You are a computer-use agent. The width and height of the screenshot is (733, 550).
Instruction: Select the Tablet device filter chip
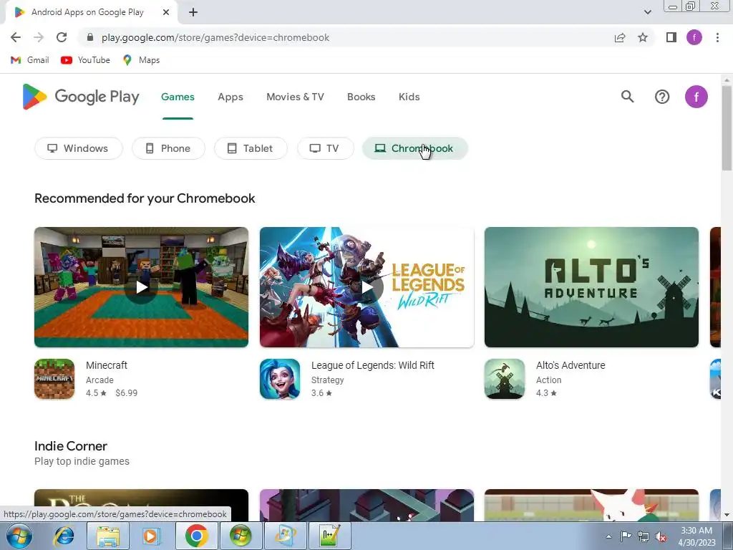251,148
